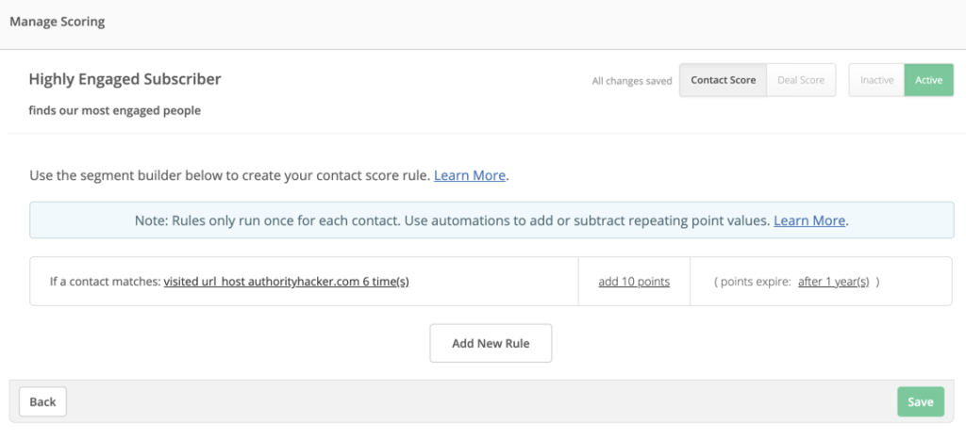Click the Manage Scoring page header
This screenshot has height=440, width=966.
pyautogui.click(x=58, y=22)
